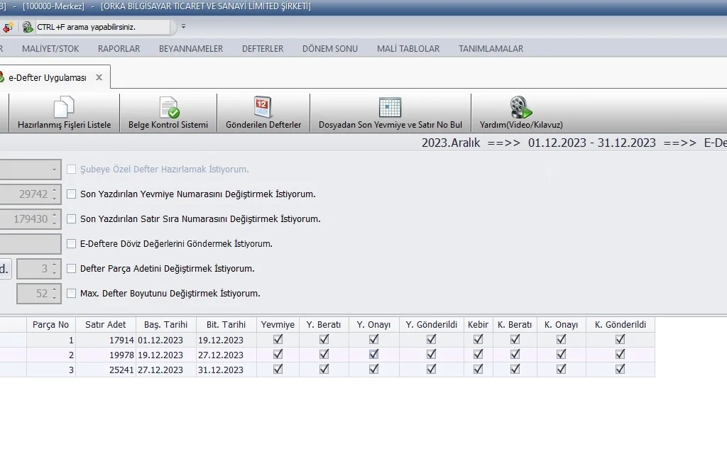Image resolution: width=727 pixels, height=471 pixels.
Task: Open the Belge Kontrol Sistemi tool
Action: (x=168, y=108)
